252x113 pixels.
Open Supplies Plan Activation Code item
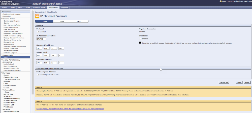[15, 46]
